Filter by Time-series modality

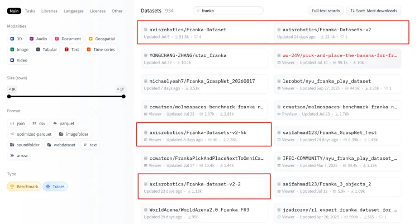101,50
